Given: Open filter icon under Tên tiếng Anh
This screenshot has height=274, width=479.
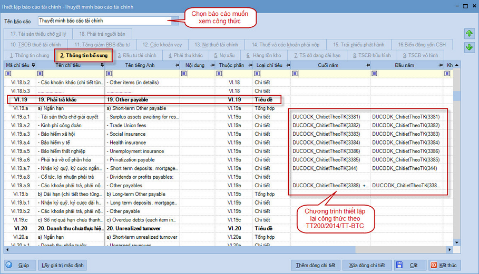Looking at the screenshot, I should [109, 74].
